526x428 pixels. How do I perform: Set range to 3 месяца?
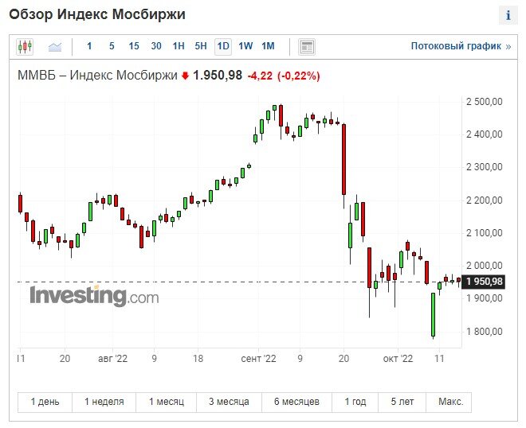click(229, 402)
